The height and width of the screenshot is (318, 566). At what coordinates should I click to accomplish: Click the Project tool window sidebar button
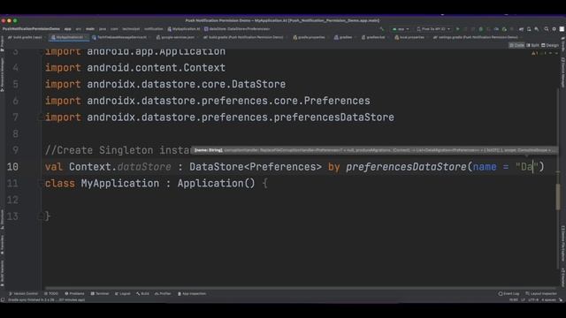pyautogui.click(x=3, y=43)
